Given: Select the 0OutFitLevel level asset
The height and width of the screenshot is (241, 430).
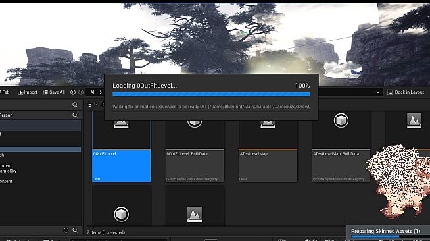Looking at the screenshot, I should tap(121, 147).
